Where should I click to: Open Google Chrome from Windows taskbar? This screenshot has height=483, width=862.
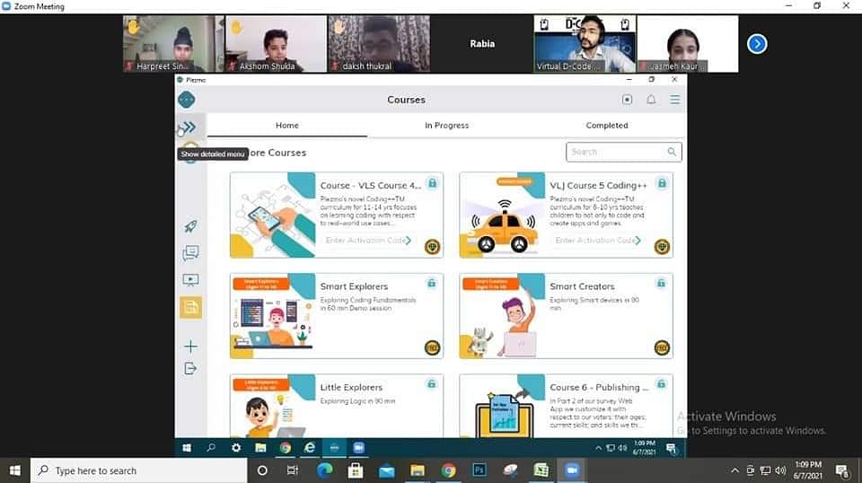click(448, 470)
